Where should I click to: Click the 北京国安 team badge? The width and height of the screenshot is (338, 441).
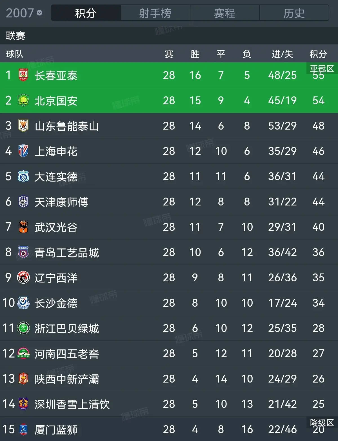[23, 100]
